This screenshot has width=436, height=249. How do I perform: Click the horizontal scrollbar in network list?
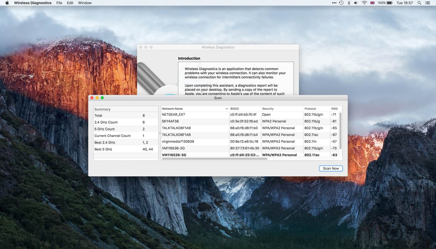point(215,159)
